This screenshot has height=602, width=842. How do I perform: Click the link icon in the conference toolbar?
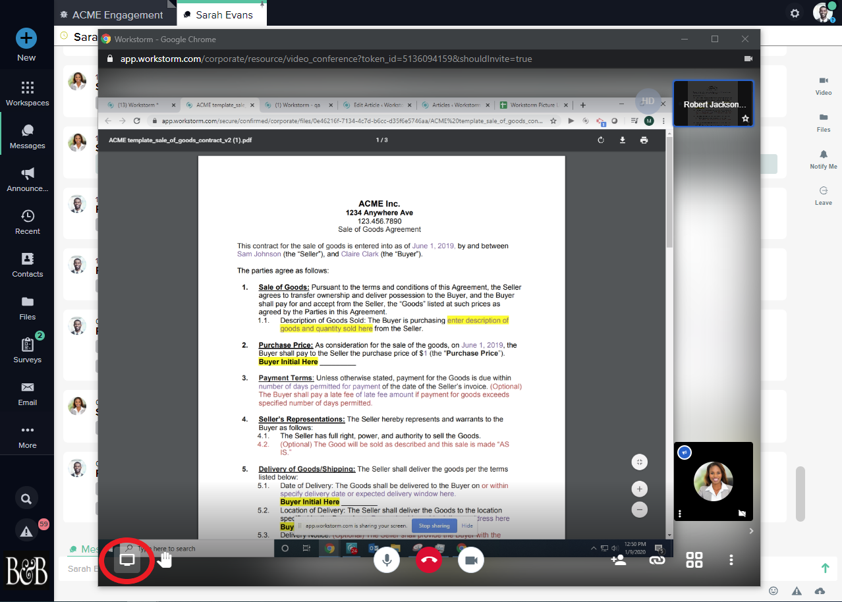656,560
